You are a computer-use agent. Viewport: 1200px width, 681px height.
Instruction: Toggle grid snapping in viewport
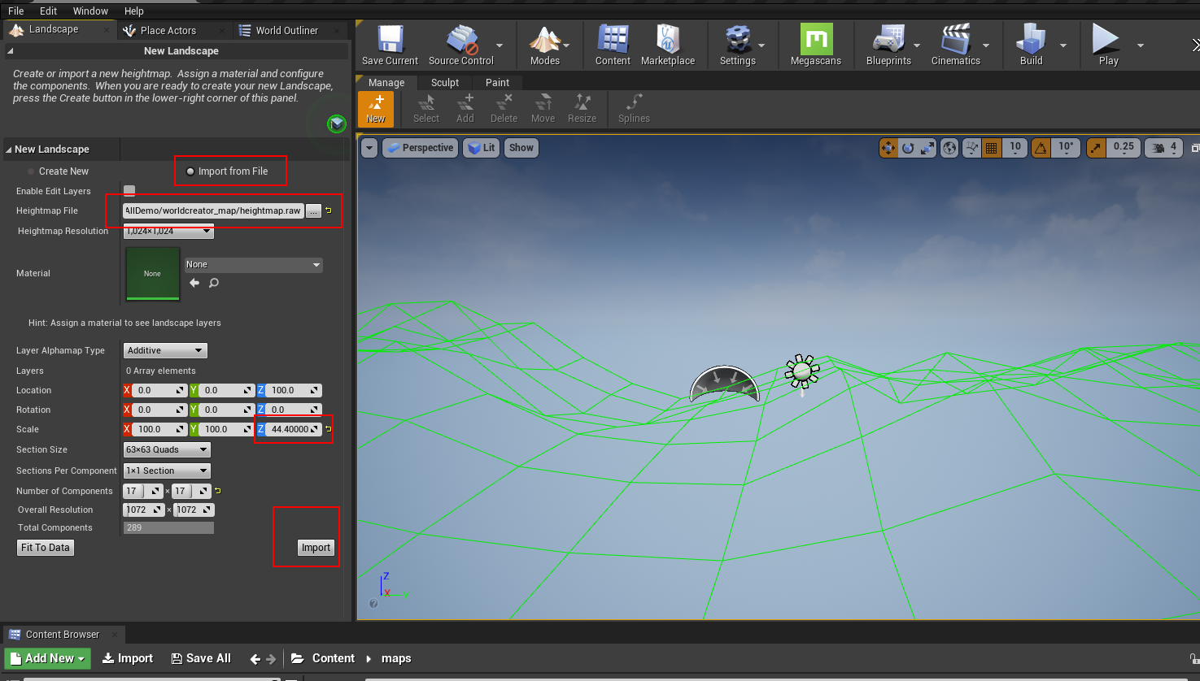[991, 148]
